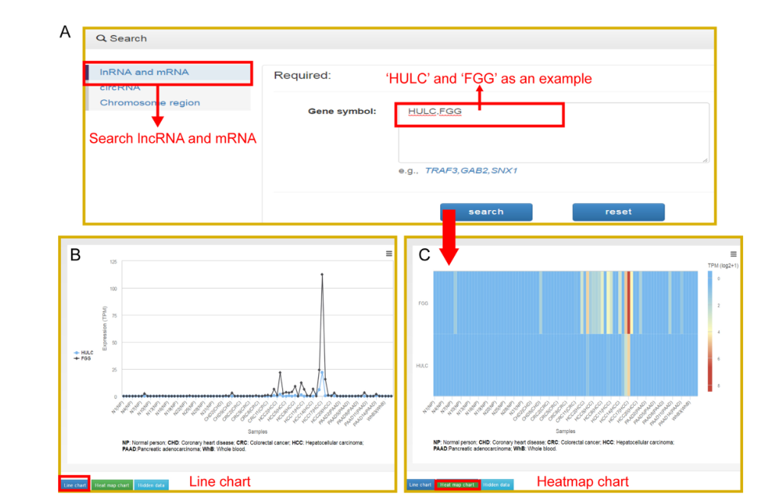Image resolution: width=763 pixels, height=498 pixels.
Task: Choose the Chromosome region search option
Action: (x=150, y=102)
